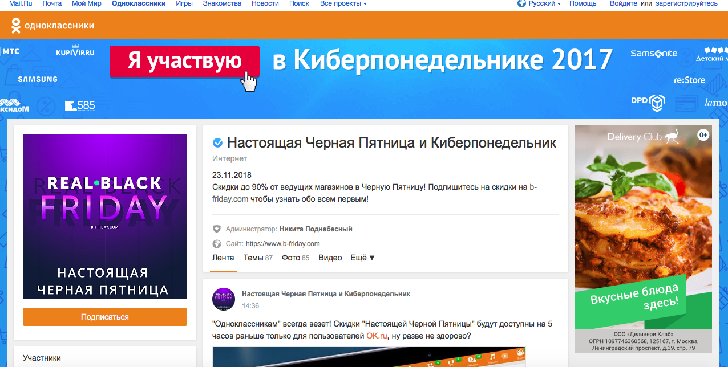Open Новости in top bar
Image resolution: width=728 pixels, height=367 pixels.
click(265, 3)
